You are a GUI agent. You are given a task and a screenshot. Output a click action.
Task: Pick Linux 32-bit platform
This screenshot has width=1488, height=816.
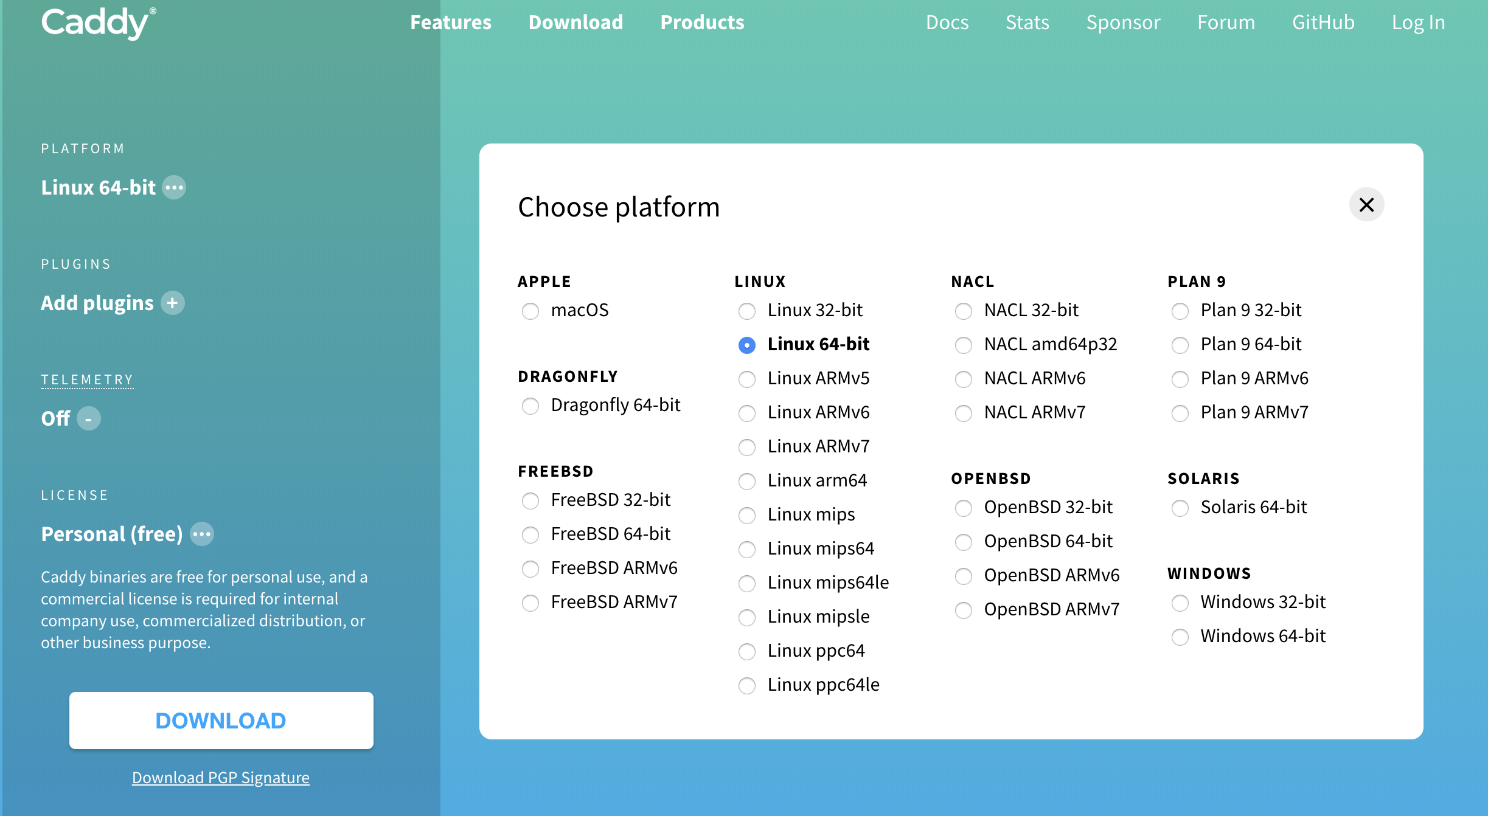click(747, 311)
